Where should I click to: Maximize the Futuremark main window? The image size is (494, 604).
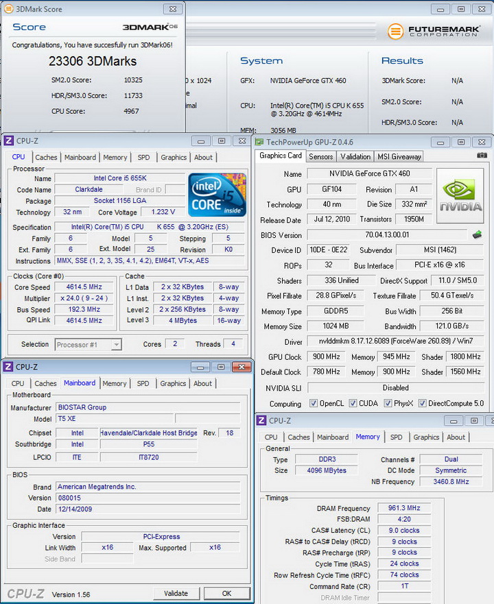click(x=461, y=9)
